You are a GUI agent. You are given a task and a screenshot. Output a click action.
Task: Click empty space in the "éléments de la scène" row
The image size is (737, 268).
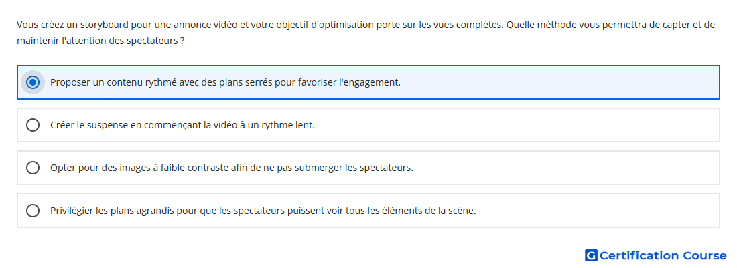point(597,211)
